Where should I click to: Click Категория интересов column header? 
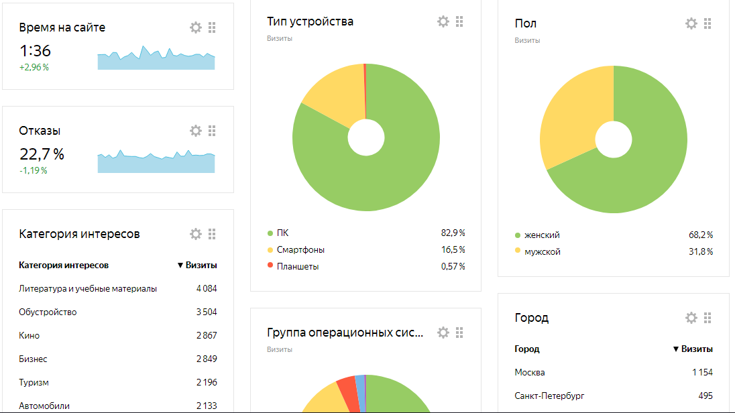64,265
